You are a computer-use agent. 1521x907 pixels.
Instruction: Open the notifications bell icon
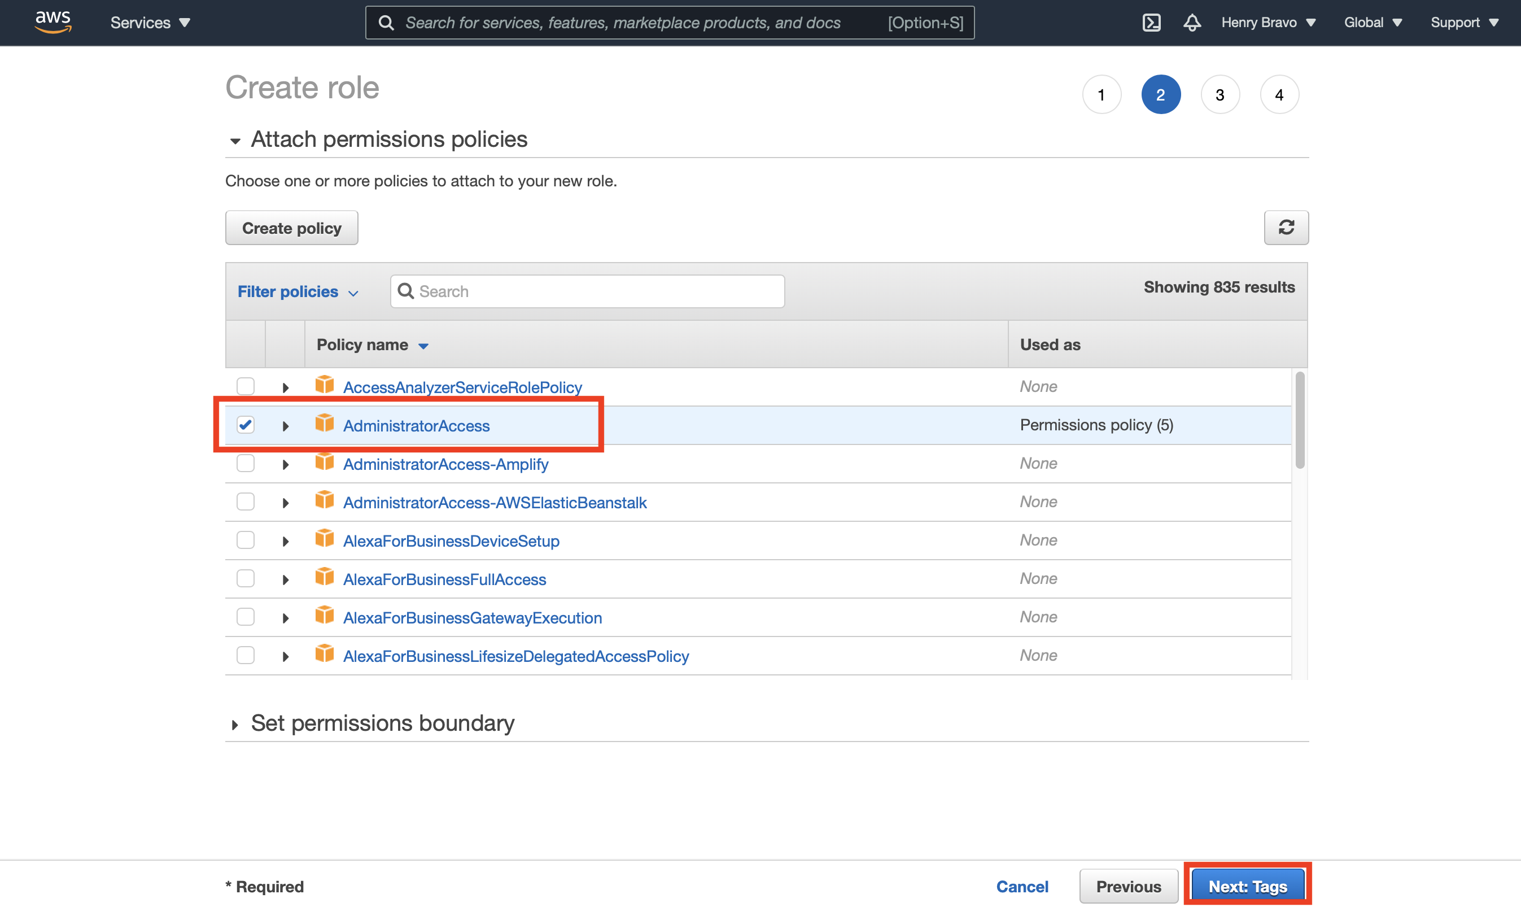pos(1192,23)
